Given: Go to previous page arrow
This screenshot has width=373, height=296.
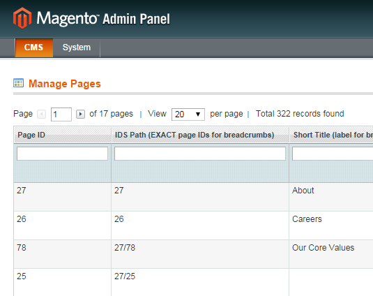Looking at the screenshot, I should click(x=41, y=114).
